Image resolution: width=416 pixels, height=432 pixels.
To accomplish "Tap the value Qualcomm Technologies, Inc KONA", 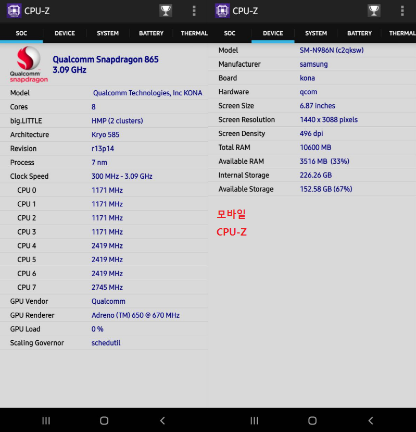I will tap(147, 93).
